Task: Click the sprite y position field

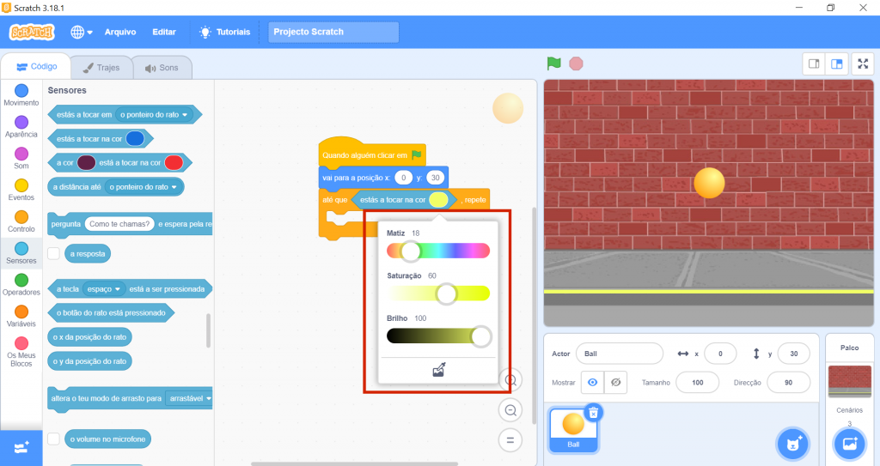Action: coord(793,354)
